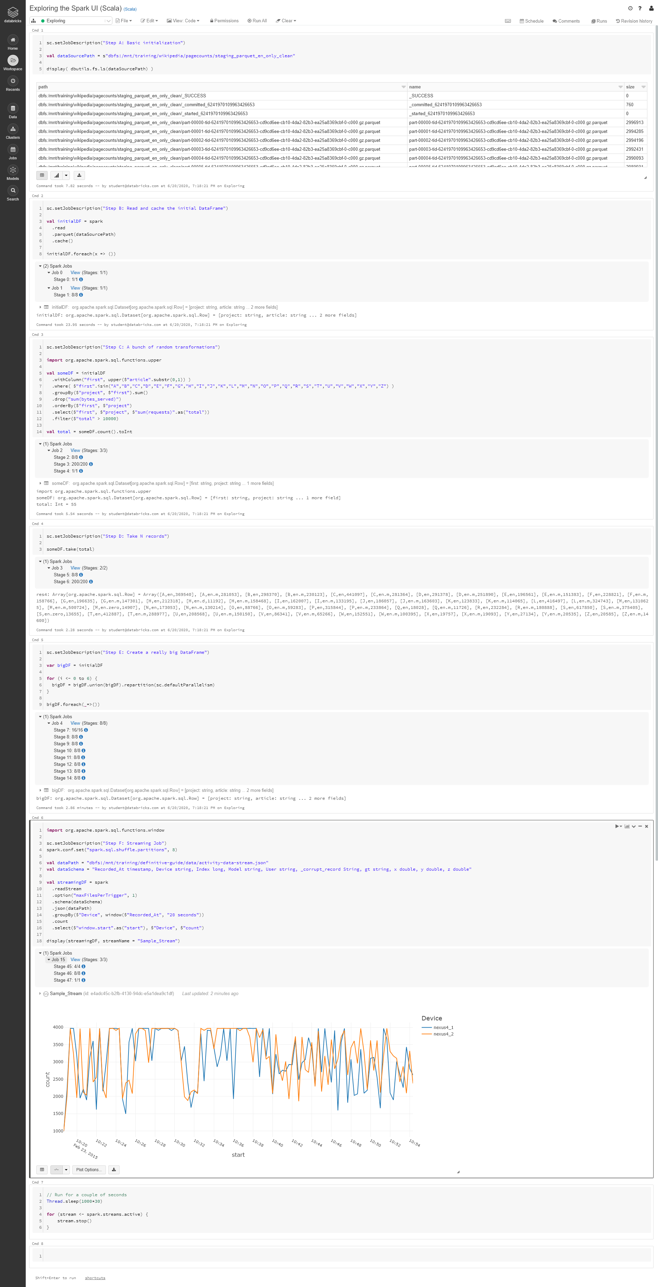Screen dimensions: 658x1287
Task: Collapse Job 15 tree item
Action: coord(49,960)
